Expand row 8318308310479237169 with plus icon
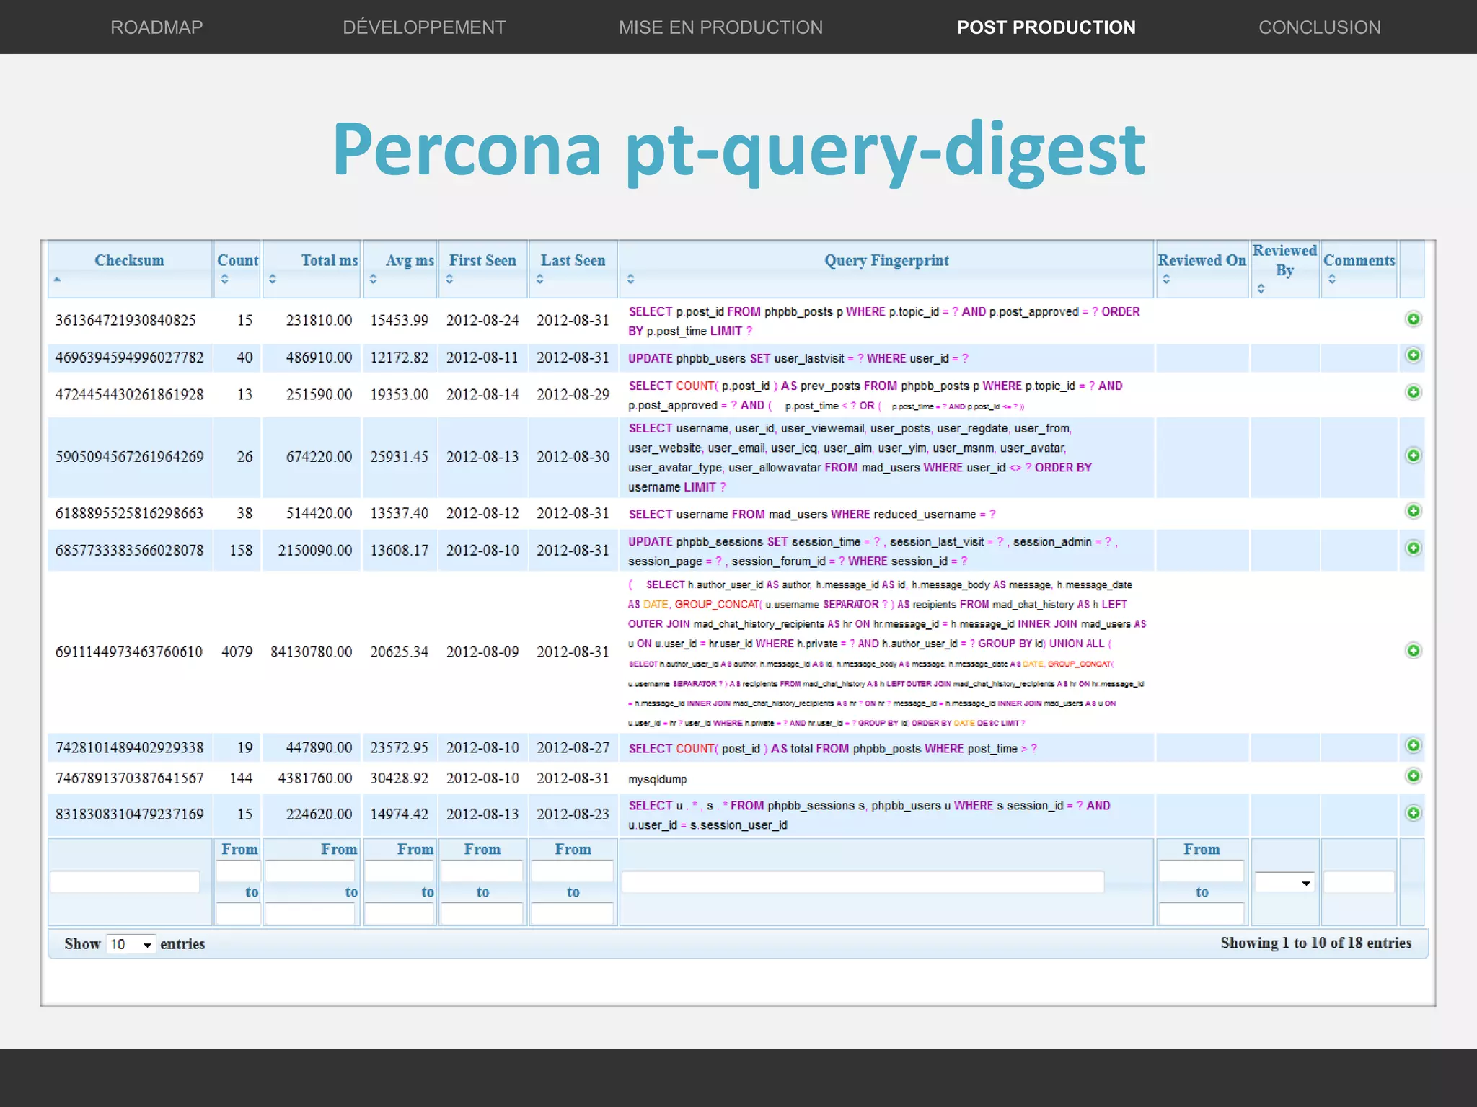 (1413, 813)
